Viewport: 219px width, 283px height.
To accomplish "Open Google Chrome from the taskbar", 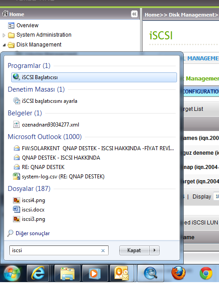I will 206,273.
